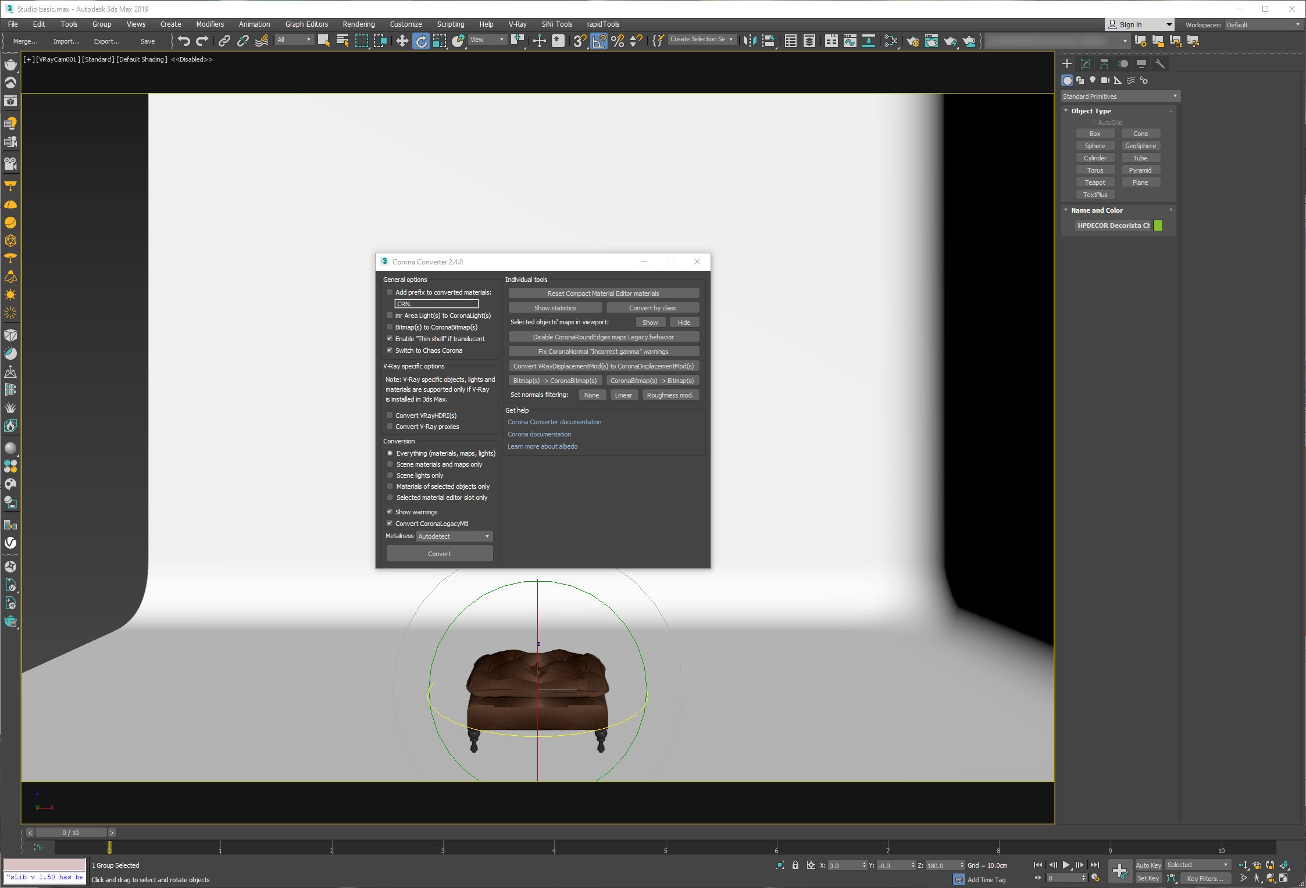Select the Select and Move tool
Viewport: 1306px width, 888px height.
pos(402,41)
